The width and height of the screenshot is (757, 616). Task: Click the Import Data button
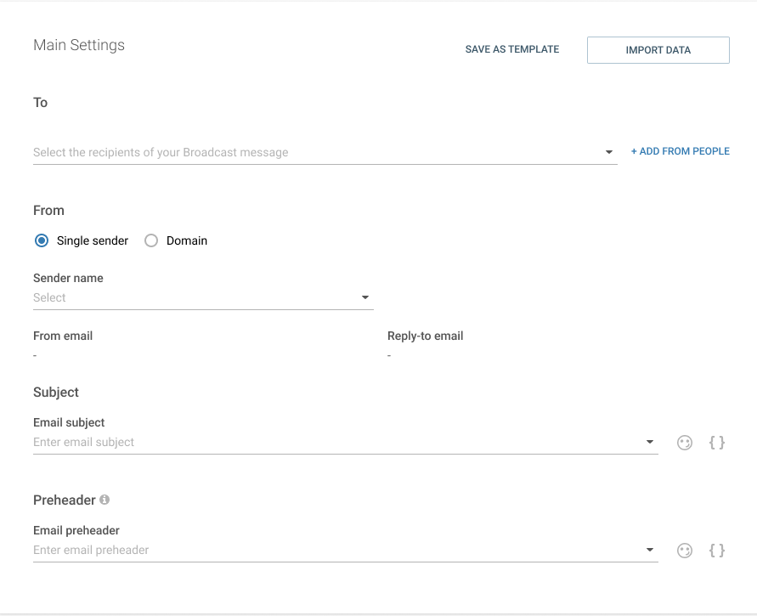[x=658, y=50]
